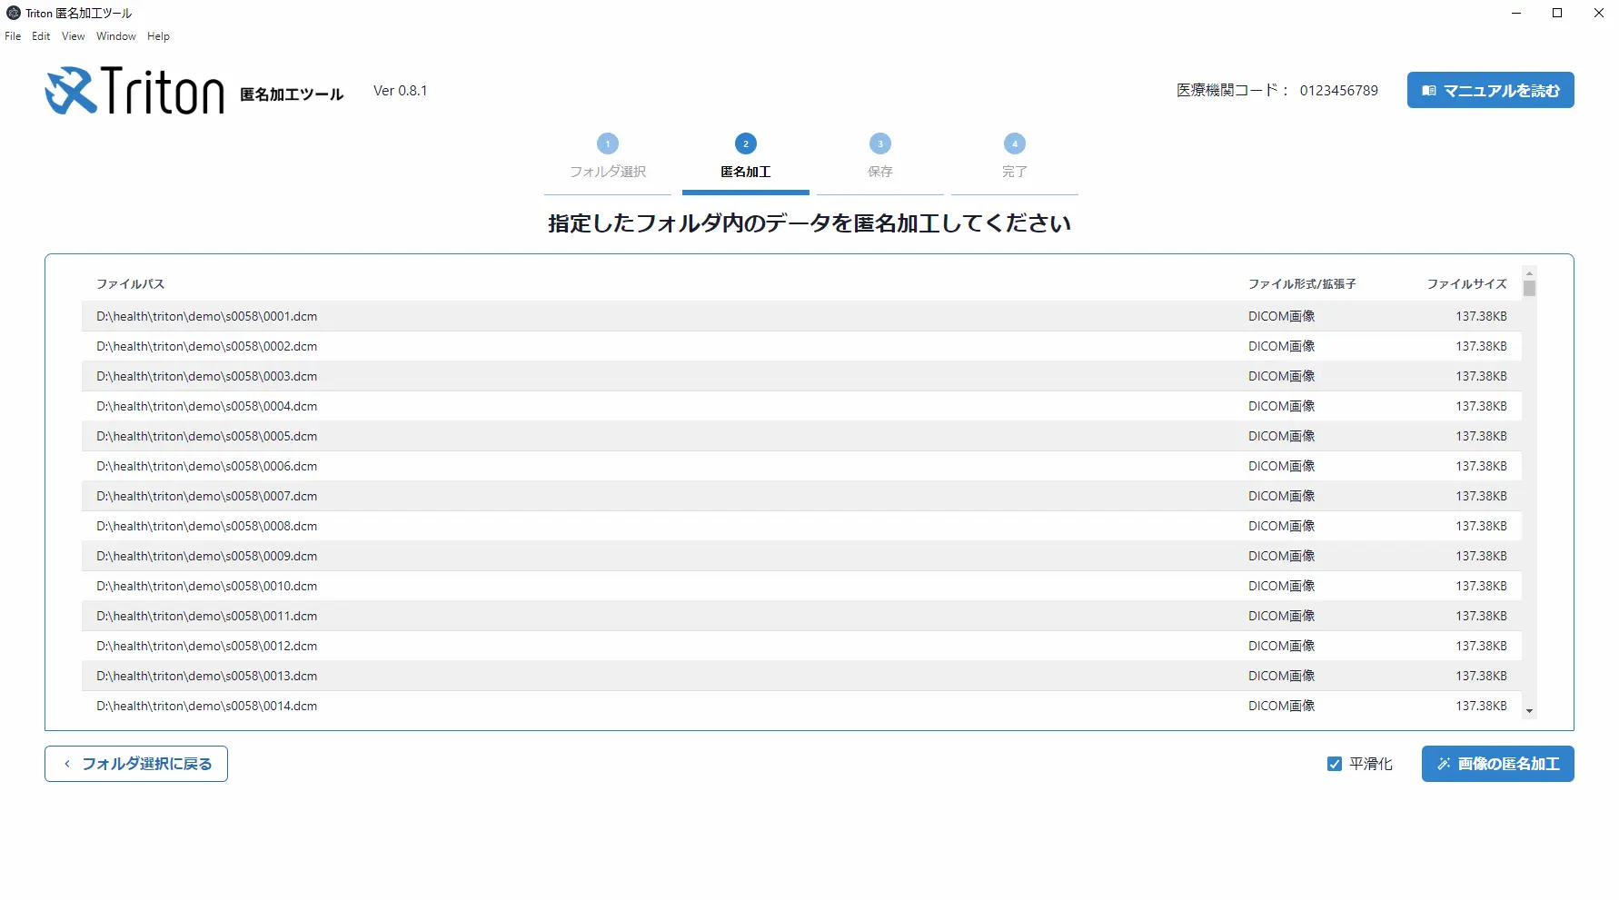This screenshot has width=1619, height=900.
Task: Click the file list scrollbar thumb
Action: click(x=1529, y=289)
